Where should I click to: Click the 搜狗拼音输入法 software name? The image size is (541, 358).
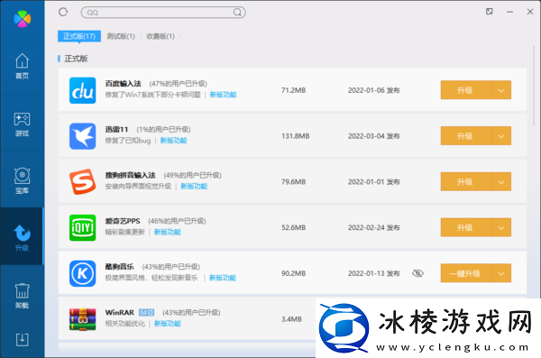131,175
